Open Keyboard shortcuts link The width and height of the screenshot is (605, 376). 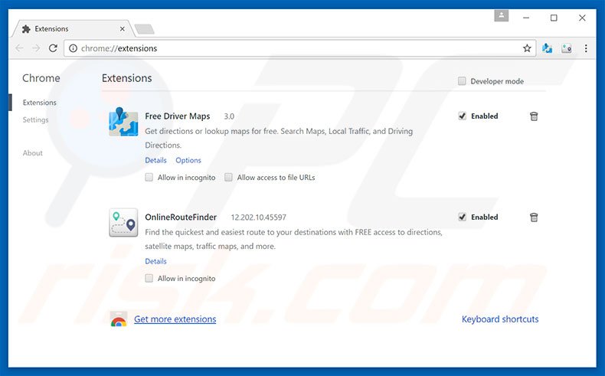(500, 319)
